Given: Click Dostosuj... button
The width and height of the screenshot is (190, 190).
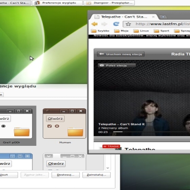Looking at the screenshot, I should (x=66, y=175).
